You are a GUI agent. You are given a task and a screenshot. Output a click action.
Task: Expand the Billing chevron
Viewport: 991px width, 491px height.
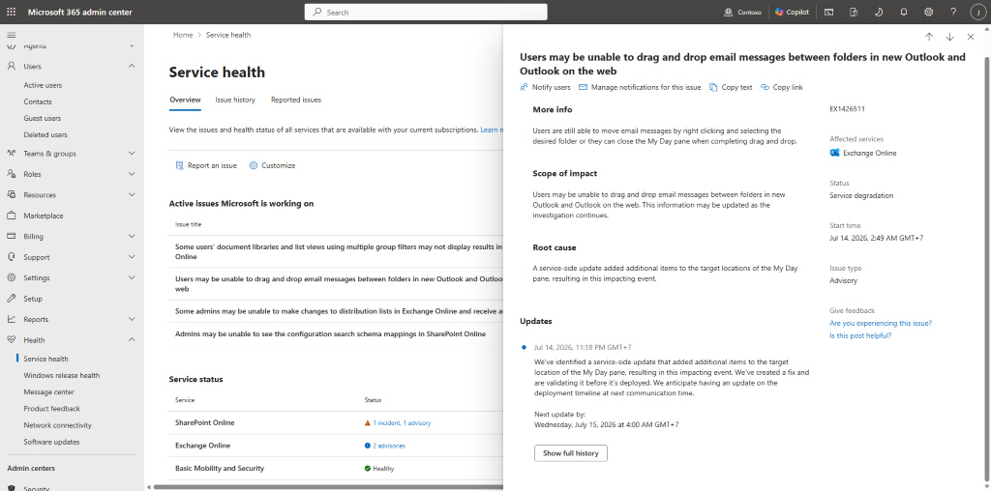tap(132, 237)
